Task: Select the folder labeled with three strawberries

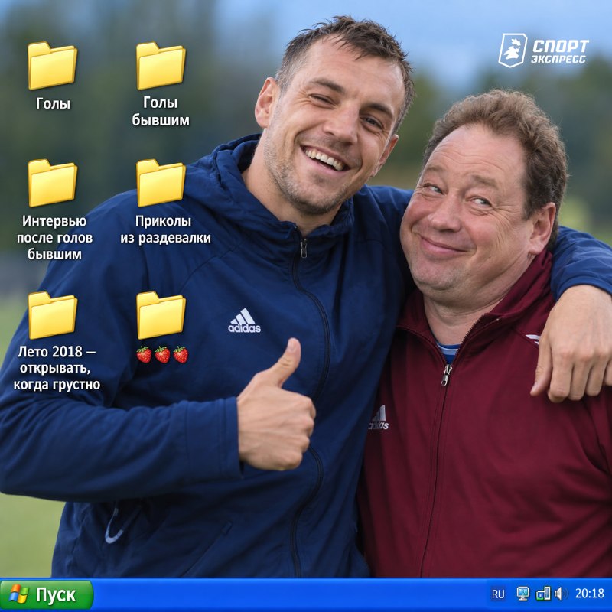Action: coord(161,315)
